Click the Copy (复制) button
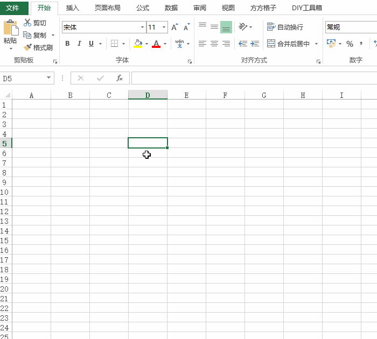This screenshot has width=377, height=339. click(x=34, y=36)
